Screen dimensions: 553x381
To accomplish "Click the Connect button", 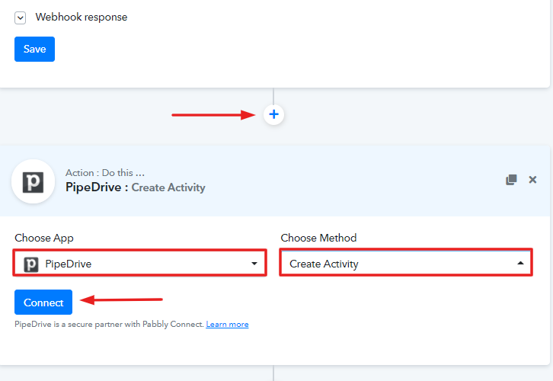I will 43,303.
